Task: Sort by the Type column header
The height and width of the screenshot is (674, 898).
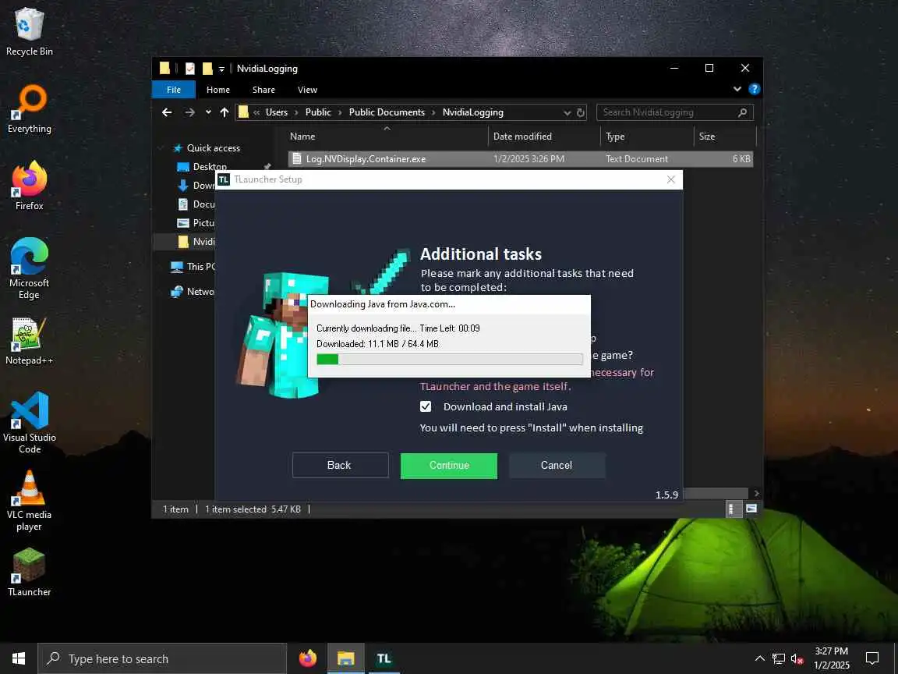Action: (x=615, y=137)
